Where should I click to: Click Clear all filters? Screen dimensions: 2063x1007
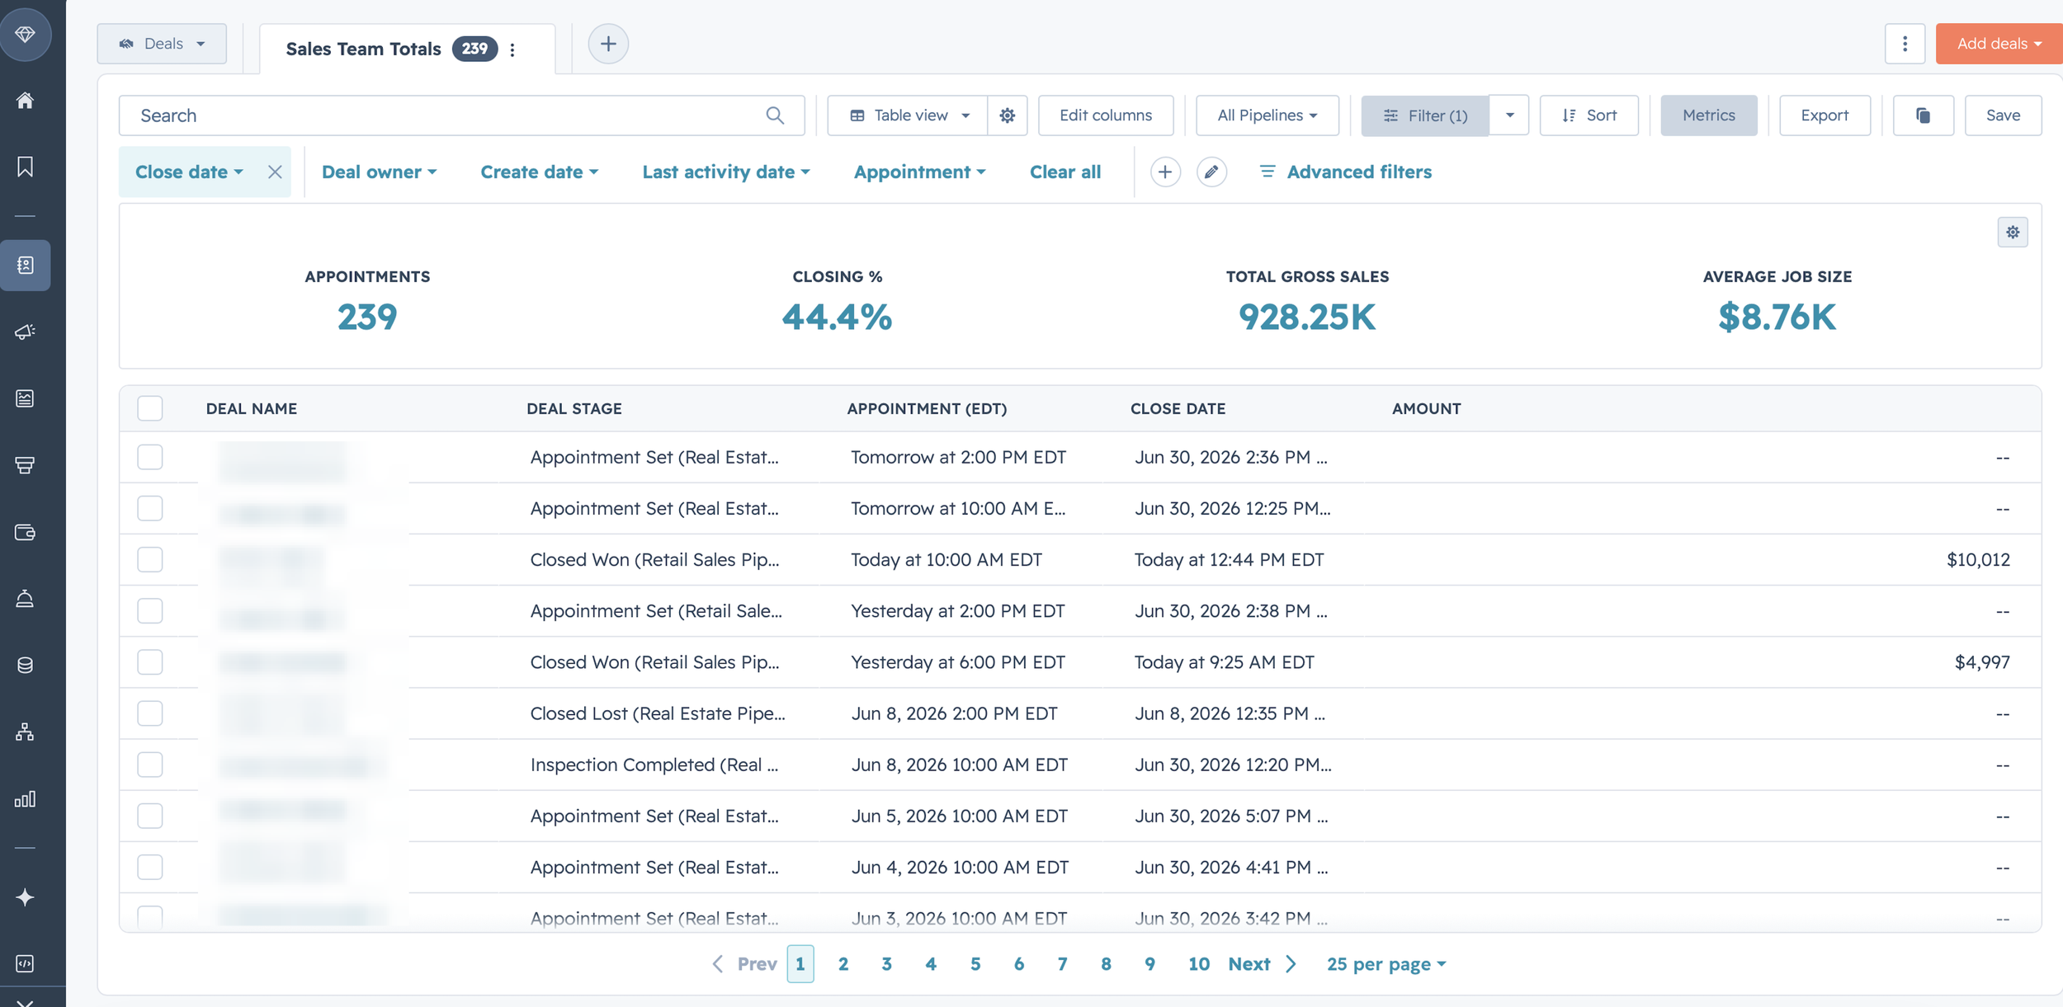pyautogui.click(x=1065, y=172)
